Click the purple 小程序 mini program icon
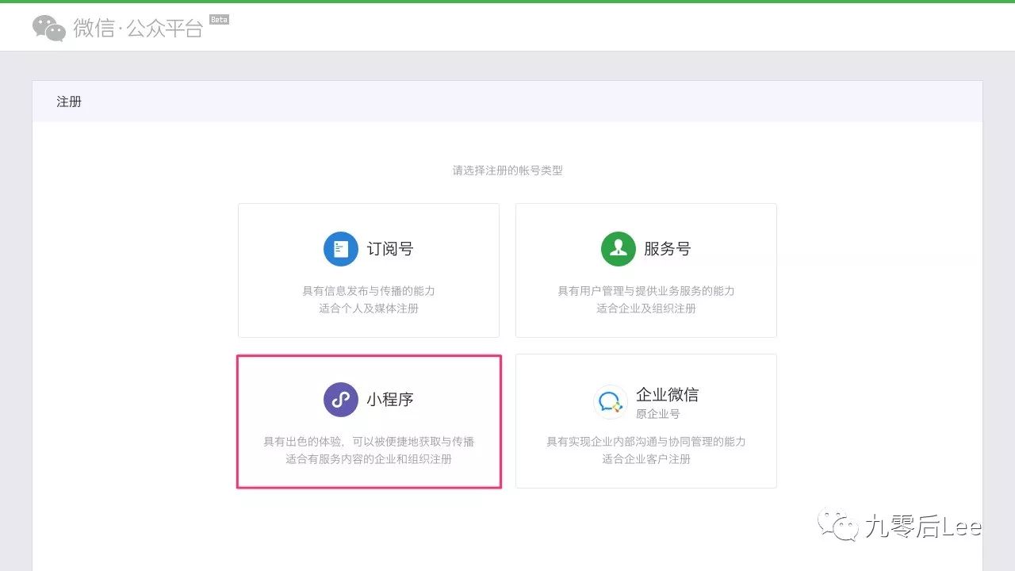The width and height of the screenshot is (1015, 571). click(x=340, y=399)
